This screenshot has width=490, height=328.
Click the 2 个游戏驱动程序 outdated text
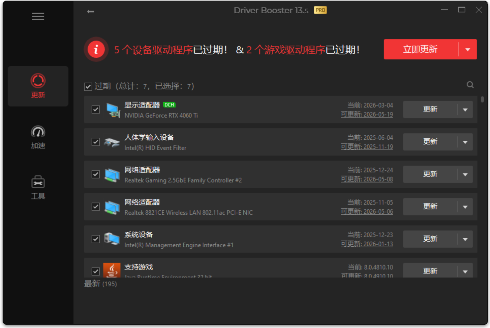pyautogui.click(x=286, y=50)
